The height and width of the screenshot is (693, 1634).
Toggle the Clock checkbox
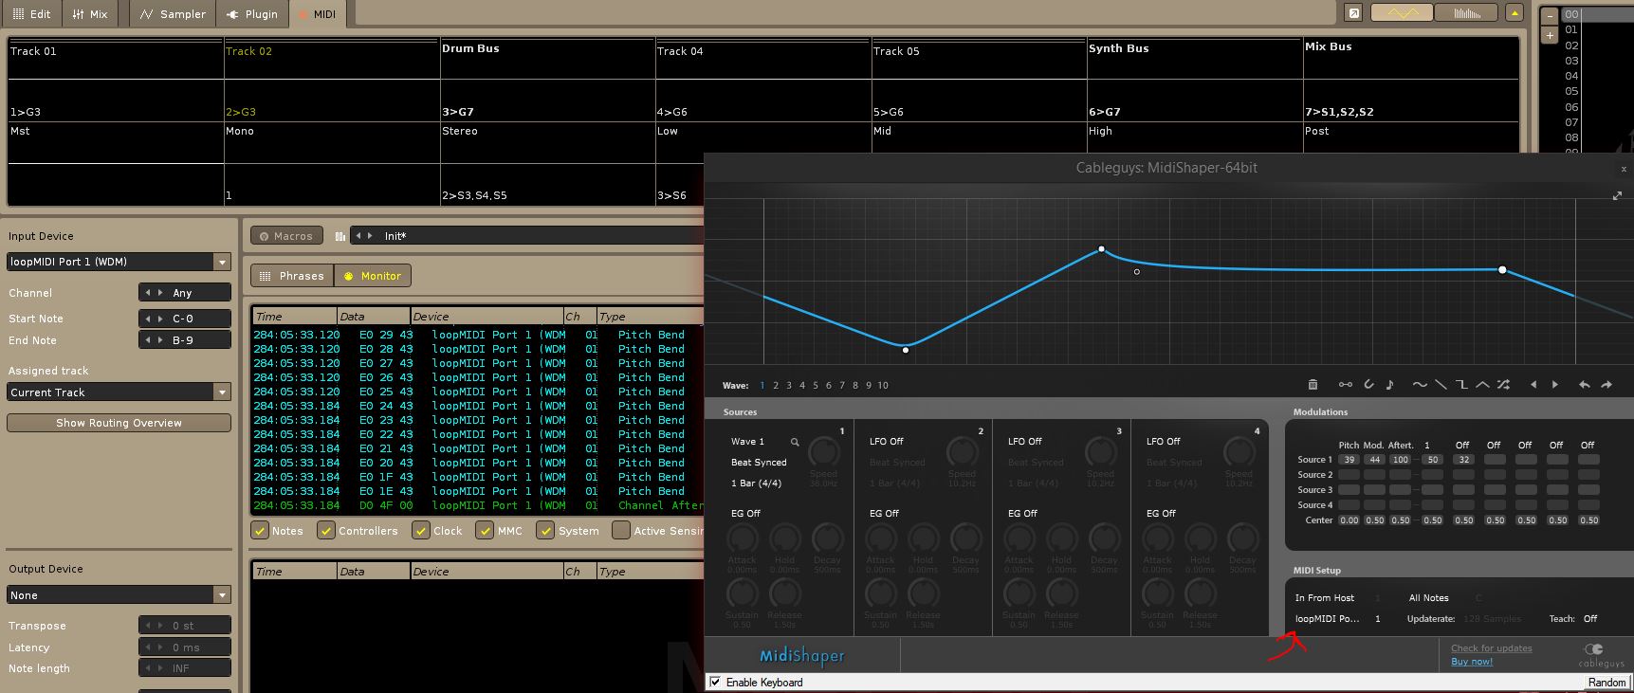pos(421,531)
